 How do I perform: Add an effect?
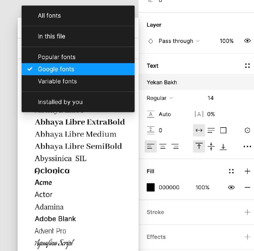[247, 237]
